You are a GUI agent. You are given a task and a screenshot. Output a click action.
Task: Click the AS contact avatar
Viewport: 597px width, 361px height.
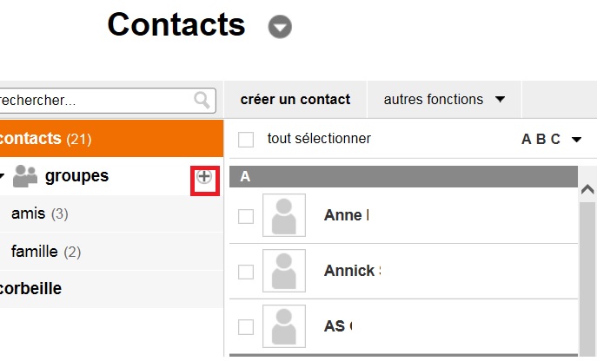(x=283, y=326)
